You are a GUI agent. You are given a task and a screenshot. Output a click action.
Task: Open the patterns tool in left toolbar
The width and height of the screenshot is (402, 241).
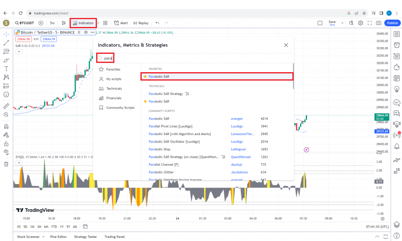(6, 77)
